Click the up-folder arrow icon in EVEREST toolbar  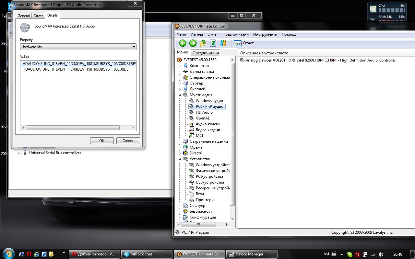click(203, 43)
